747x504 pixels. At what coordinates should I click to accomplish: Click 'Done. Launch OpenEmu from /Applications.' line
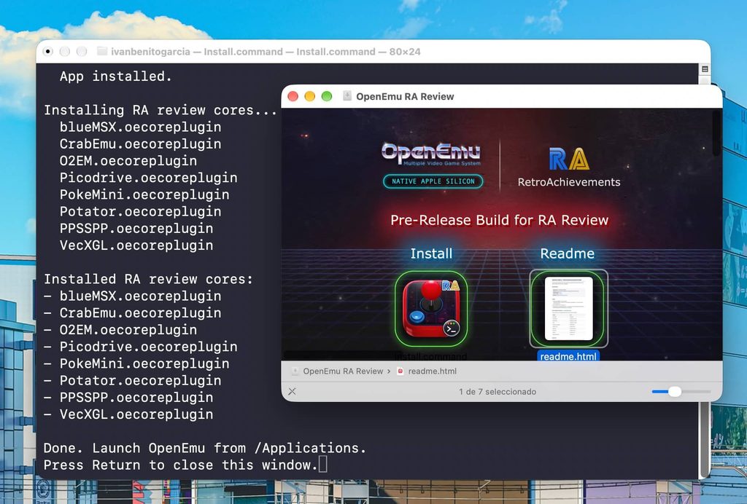(205, 449)
